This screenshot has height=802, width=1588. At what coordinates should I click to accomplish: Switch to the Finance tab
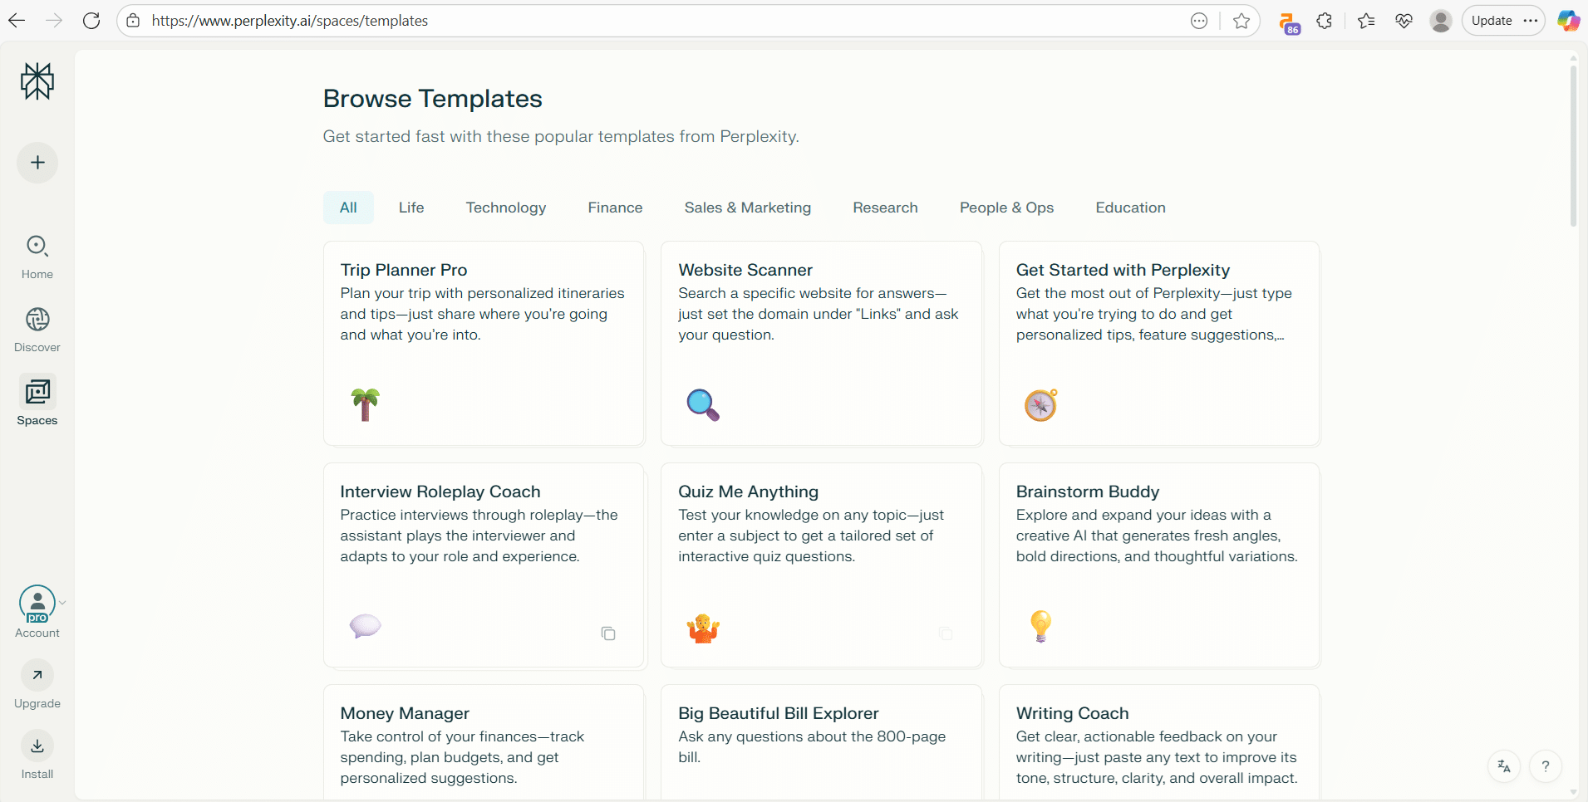[x=615, y=208]
